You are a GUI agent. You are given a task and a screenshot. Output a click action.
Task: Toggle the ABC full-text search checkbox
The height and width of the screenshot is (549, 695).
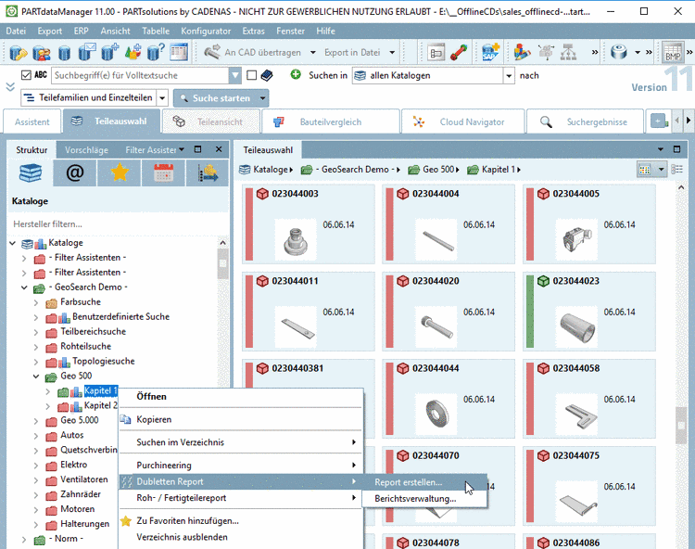[26, 75]
